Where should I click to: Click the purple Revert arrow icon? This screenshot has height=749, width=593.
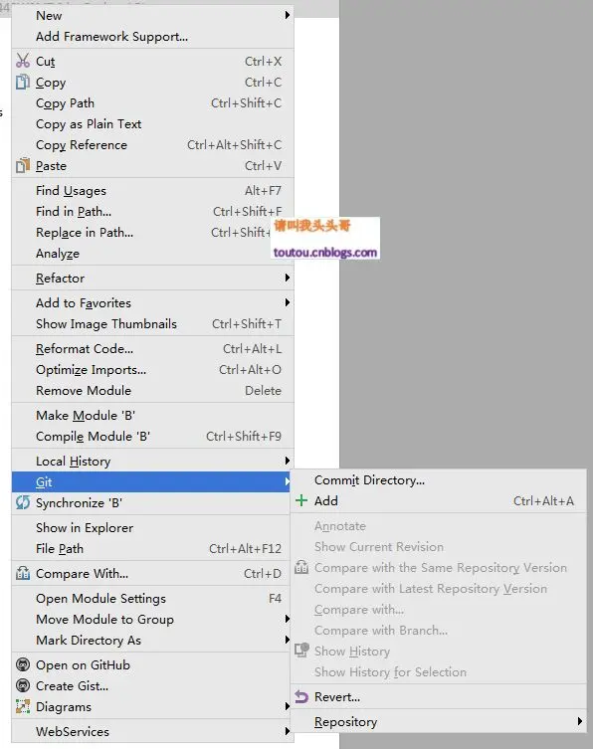(301, 697)
